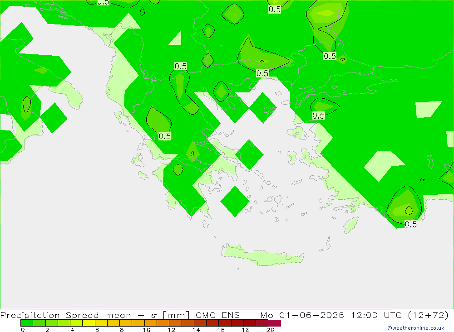Click the '12:00 UTC' time text
The image size is (454, 332).
[x=376, y=315]
